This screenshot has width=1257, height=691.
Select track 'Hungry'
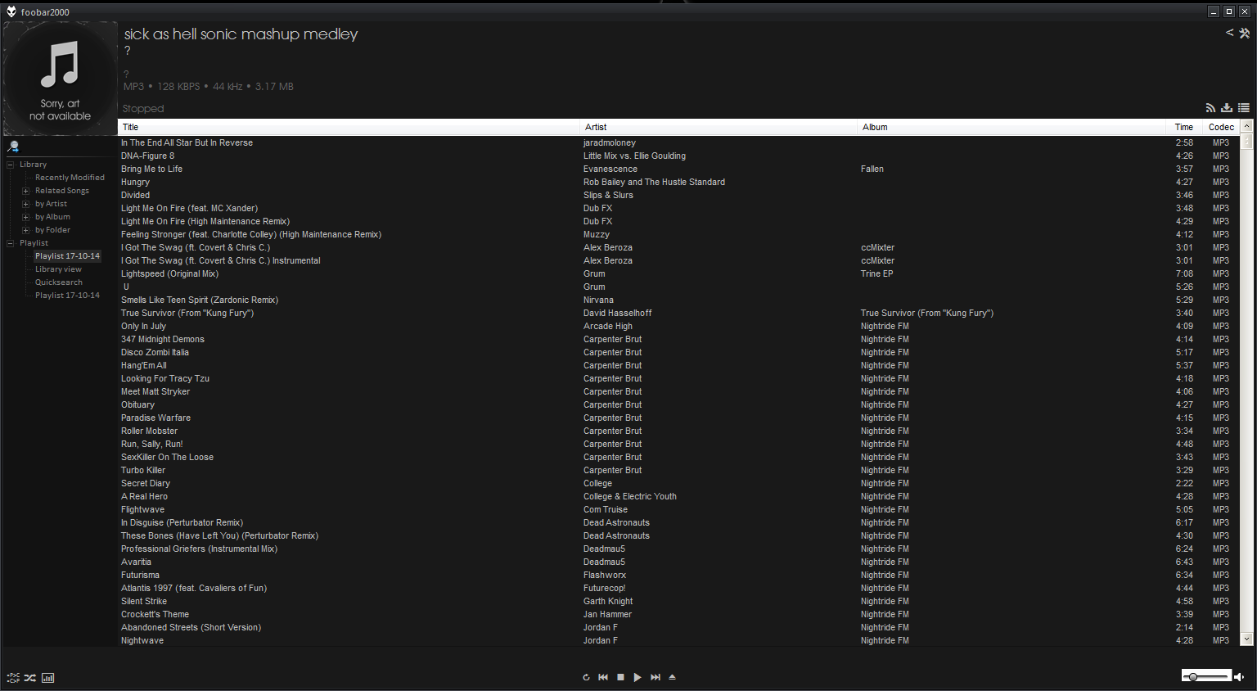[135, 182]
